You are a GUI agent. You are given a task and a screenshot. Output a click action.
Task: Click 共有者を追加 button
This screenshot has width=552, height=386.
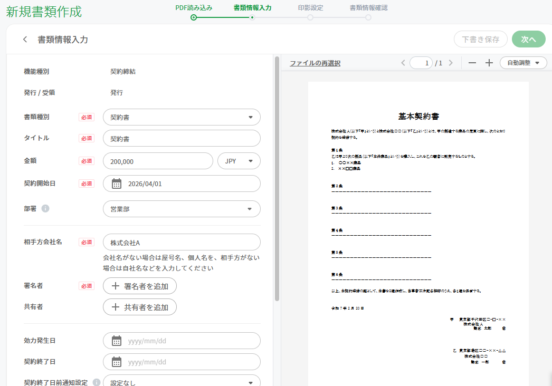140,307
